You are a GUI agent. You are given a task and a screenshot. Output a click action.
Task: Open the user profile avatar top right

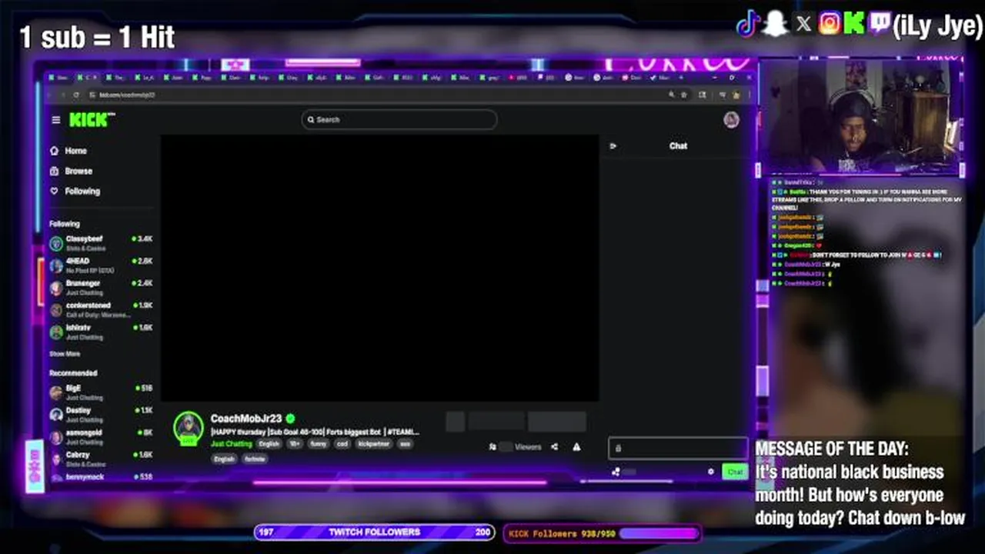[731, 119]
